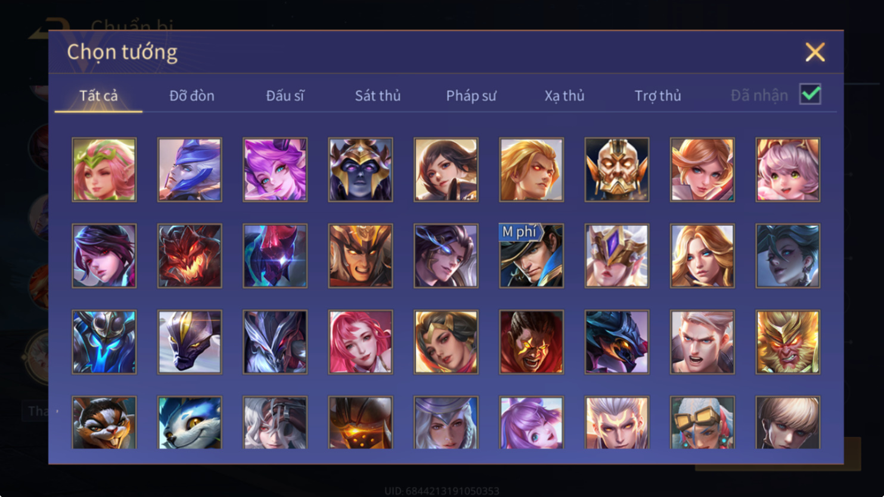Image resolution: width=884 pixels, height=497 pixels.
Task: Pick the hero portrait labeled M phí
Action: (531, 256)
